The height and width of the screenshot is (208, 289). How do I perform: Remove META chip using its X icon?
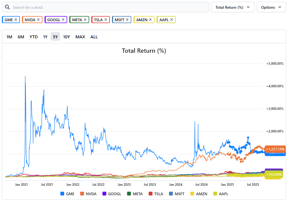[85, 20]
